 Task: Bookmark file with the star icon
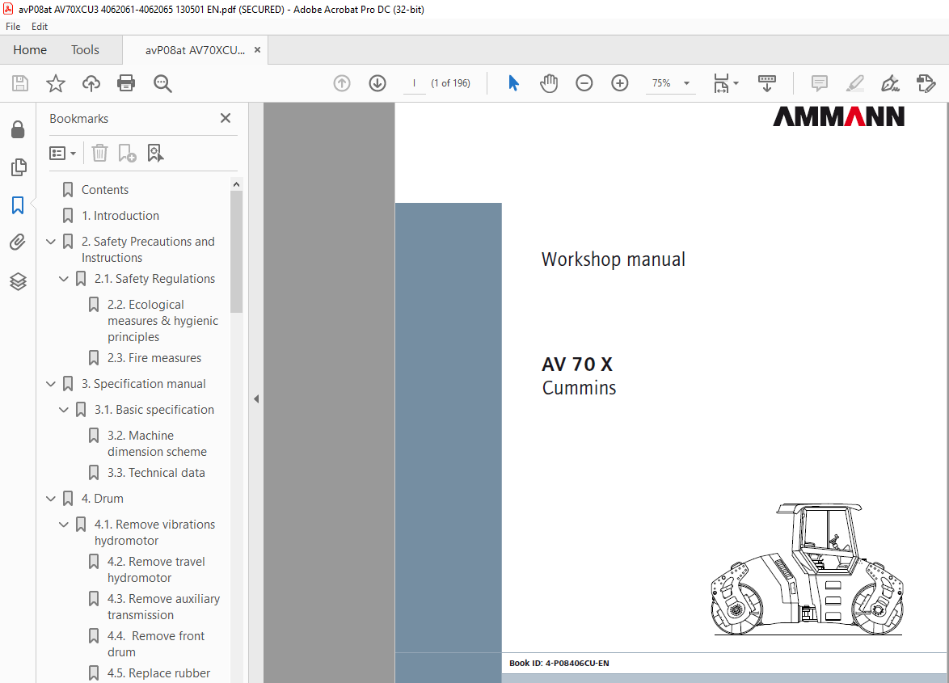pyautogui.click(x=56, y=83)
